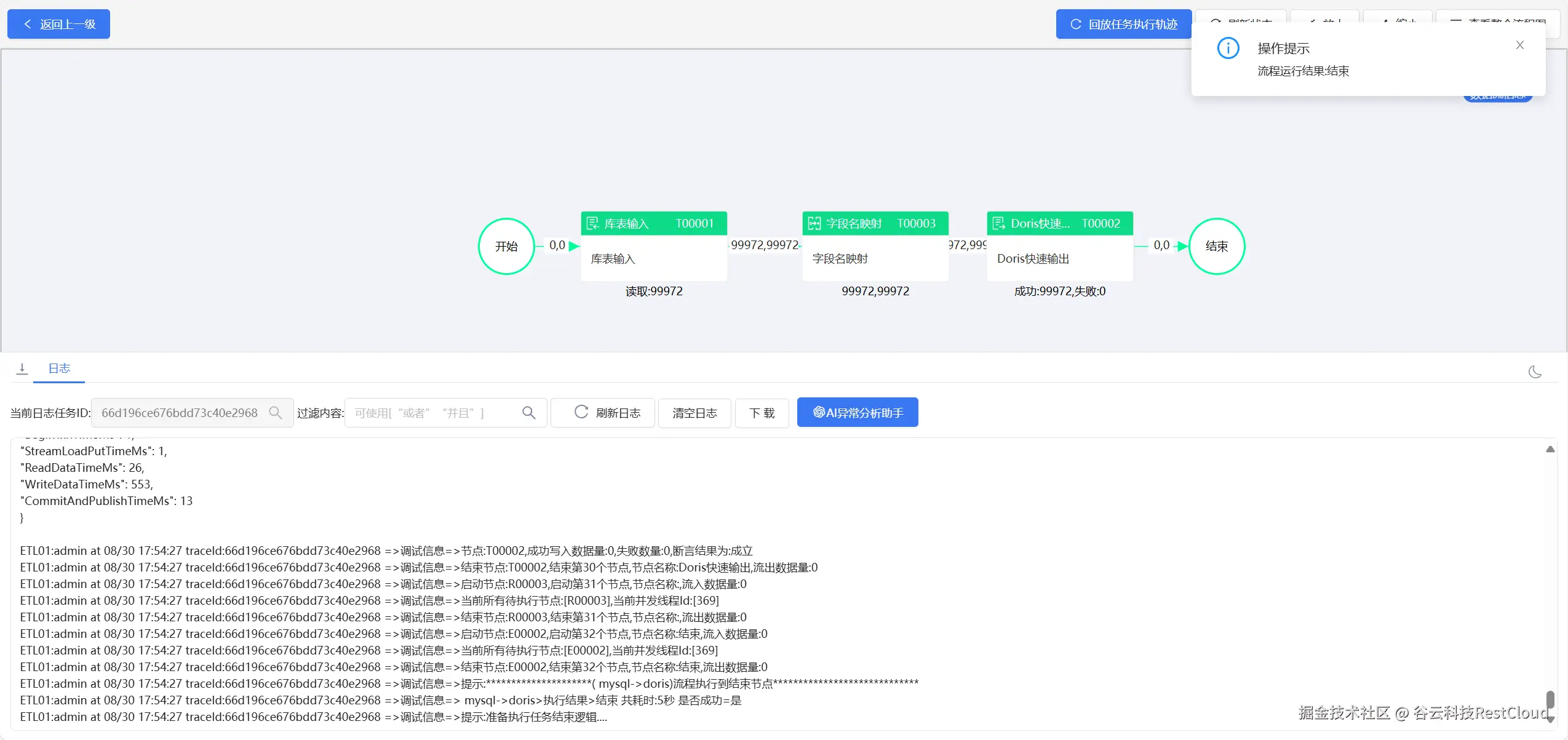Click log line 提示:准备执行任务结束逻辑
Screen dimensions: 1568x740
314,717
